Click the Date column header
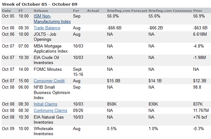 point(6,11)
